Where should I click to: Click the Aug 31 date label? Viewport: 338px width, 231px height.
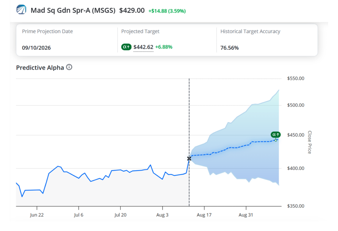pos(246,215)
